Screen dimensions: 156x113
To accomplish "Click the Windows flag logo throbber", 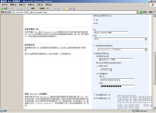I will tap(153, 5).
